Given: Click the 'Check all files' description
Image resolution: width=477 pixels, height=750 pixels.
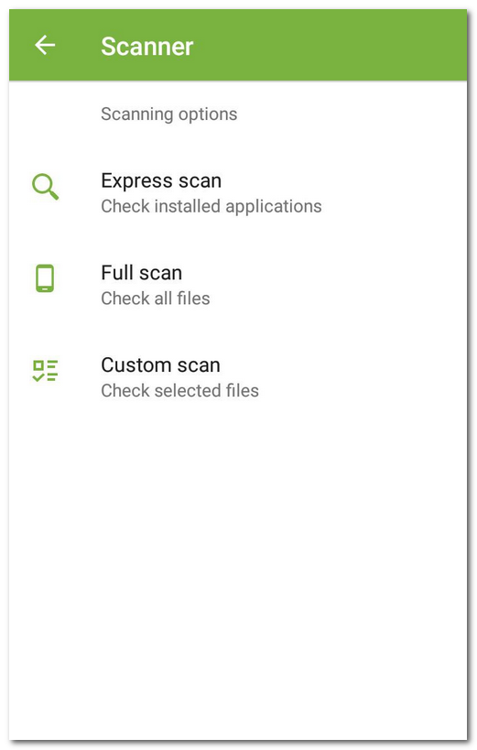Looking at the screenshot, I should point(156,299).
